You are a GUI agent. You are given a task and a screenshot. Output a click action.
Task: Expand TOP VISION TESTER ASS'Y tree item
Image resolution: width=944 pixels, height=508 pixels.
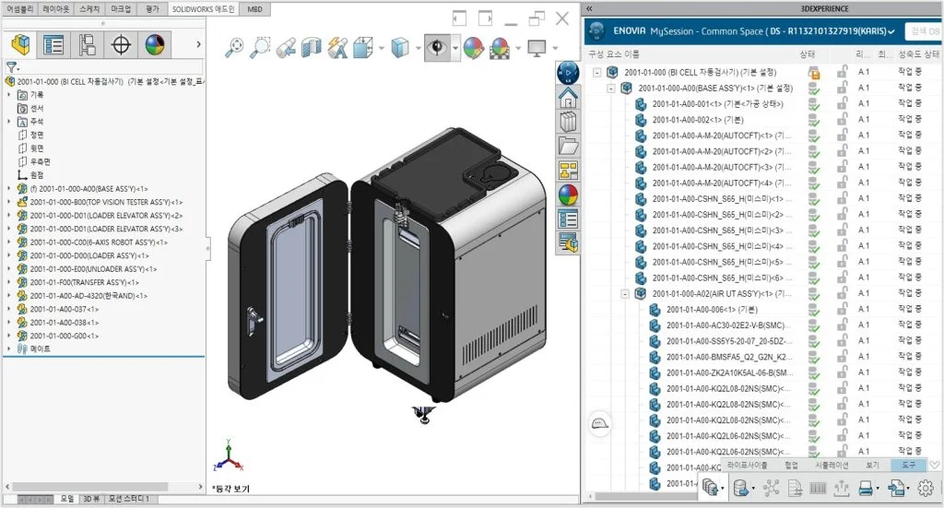tap(9, 202)
